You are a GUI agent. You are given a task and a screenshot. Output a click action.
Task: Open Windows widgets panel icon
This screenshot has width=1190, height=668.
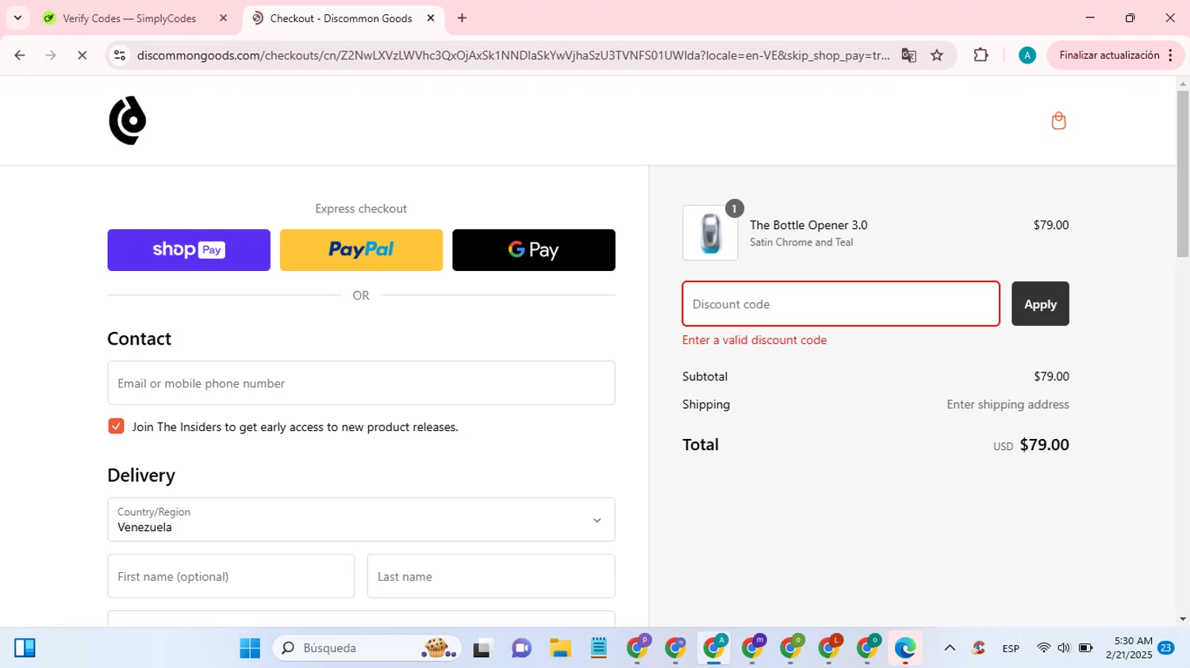tap(25, 648)
